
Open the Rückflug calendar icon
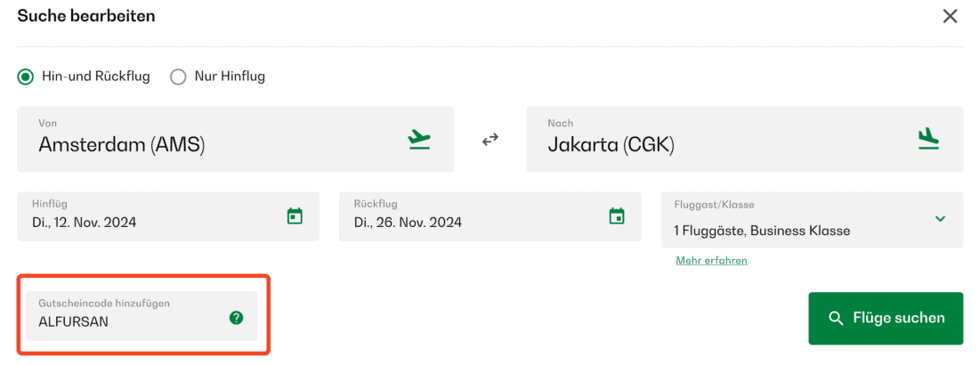[617, 216]
